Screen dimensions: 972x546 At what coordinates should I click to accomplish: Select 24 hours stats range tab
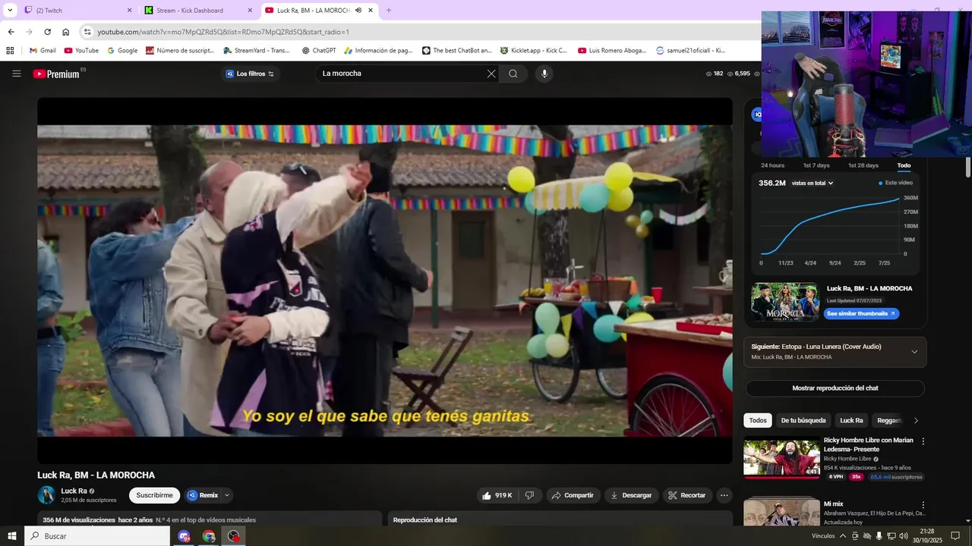pyautogui.click(x=772, y=165)
